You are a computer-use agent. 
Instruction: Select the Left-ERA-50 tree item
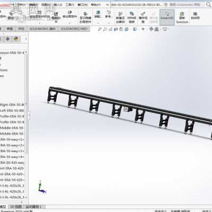point(12,111)
